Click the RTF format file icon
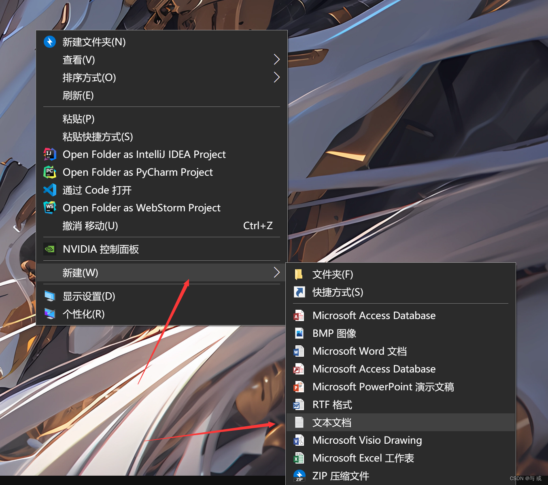This screenshot has height=485, width=548. [x=299, y=404]
